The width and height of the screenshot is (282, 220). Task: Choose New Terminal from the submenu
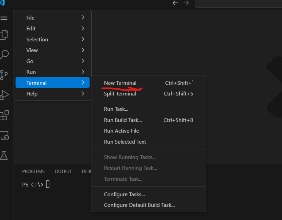pyautogui.click(x=149, y=83)
